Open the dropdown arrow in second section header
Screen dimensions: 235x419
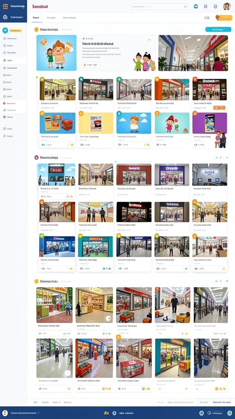(227, 158)
